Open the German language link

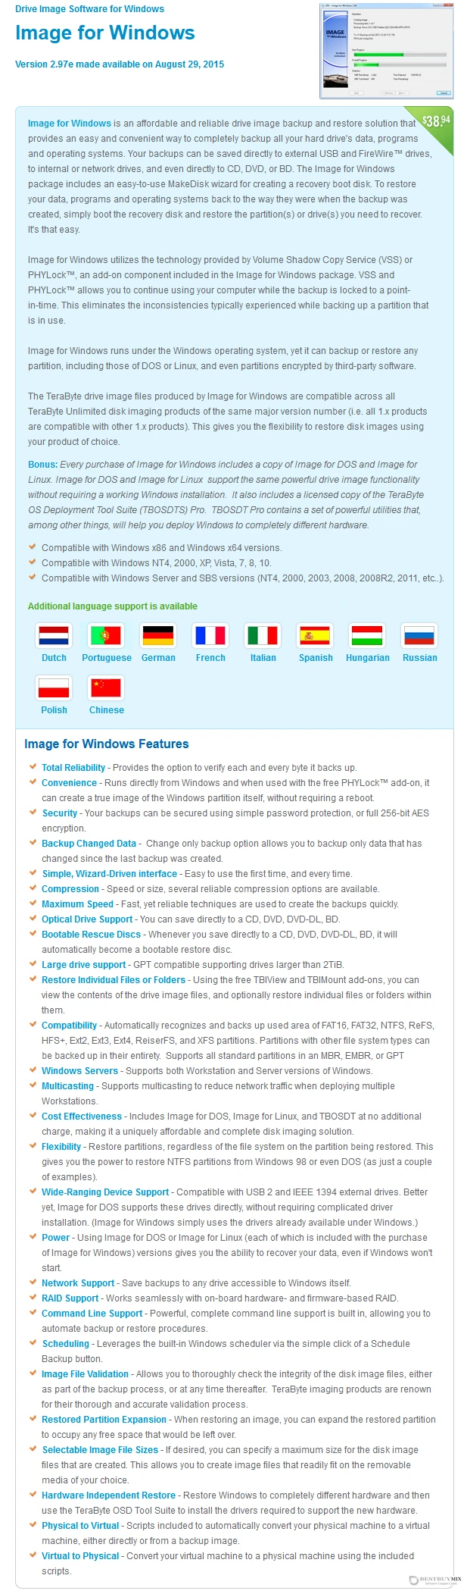pyautogui.click(x=158, y=658)
